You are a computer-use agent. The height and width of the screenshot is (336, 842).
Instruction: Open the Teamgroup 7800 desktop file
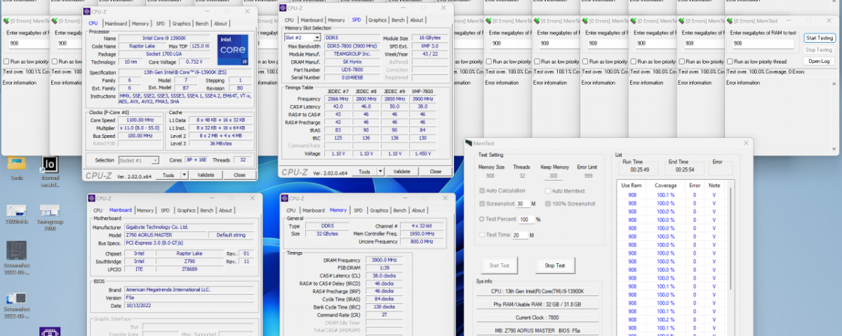tap(49, 211)
